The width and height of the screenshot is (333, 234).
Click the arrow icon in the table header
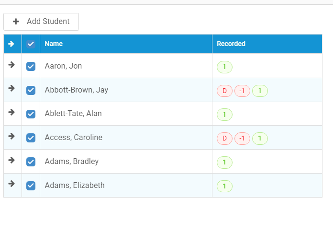click(x=11, y=44)
